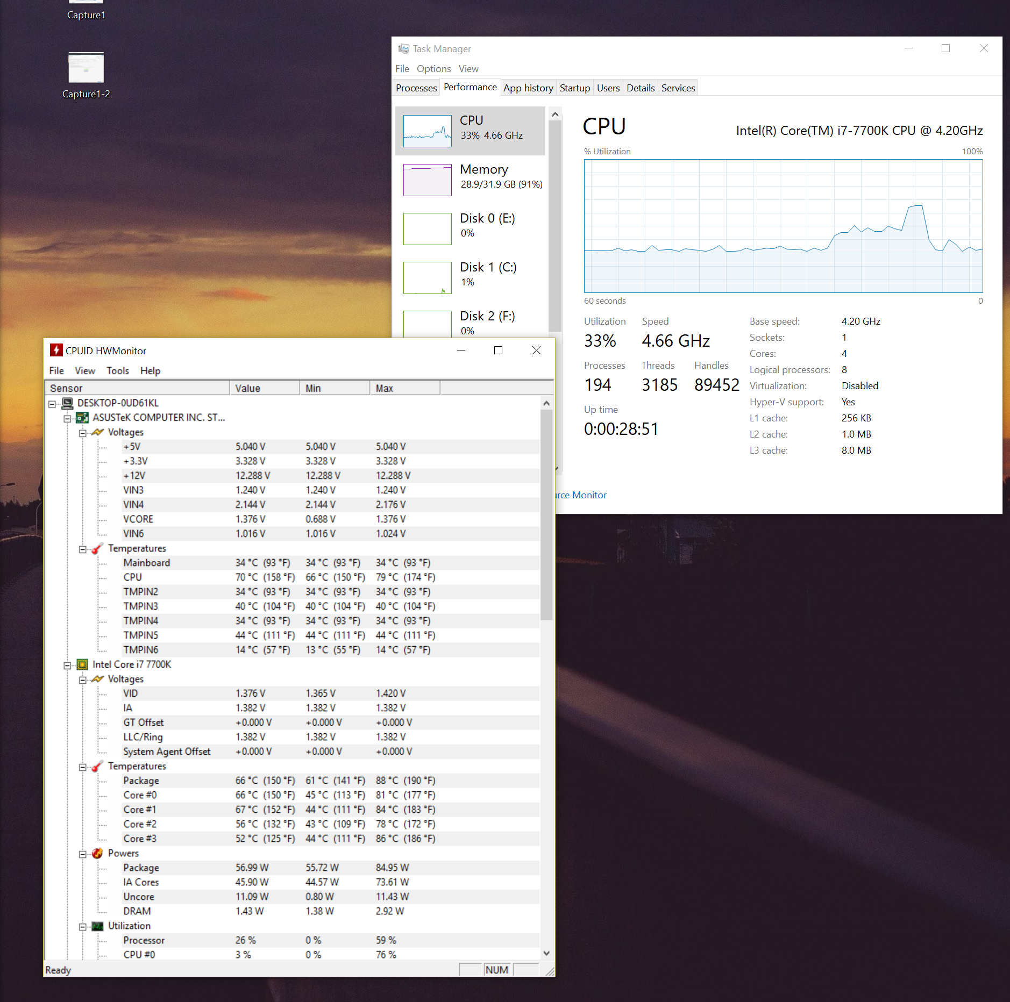This screenshot has height=1002, width=1010.
Task: Collapse the Utilization node
Action: pyautogui.click(x=82, y=926)
